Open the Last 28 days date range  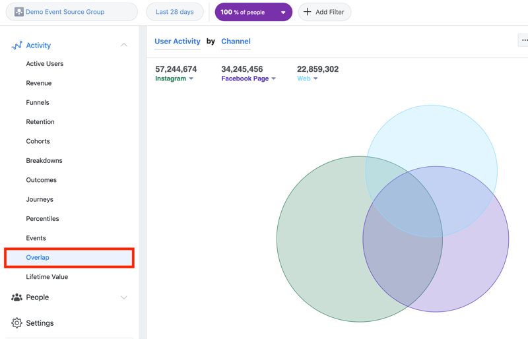click(x=175, y=12)
